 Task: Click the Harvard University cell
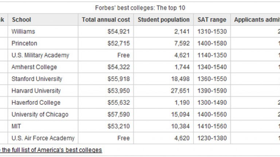(36, 90)
